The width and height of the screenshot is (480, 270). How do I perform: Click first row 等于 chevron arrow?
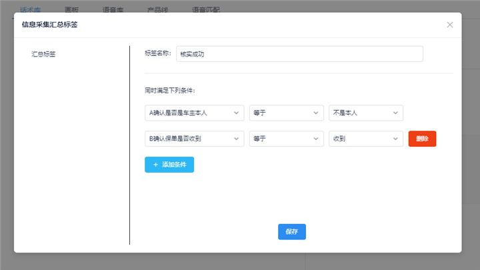[x=315, y=113]
